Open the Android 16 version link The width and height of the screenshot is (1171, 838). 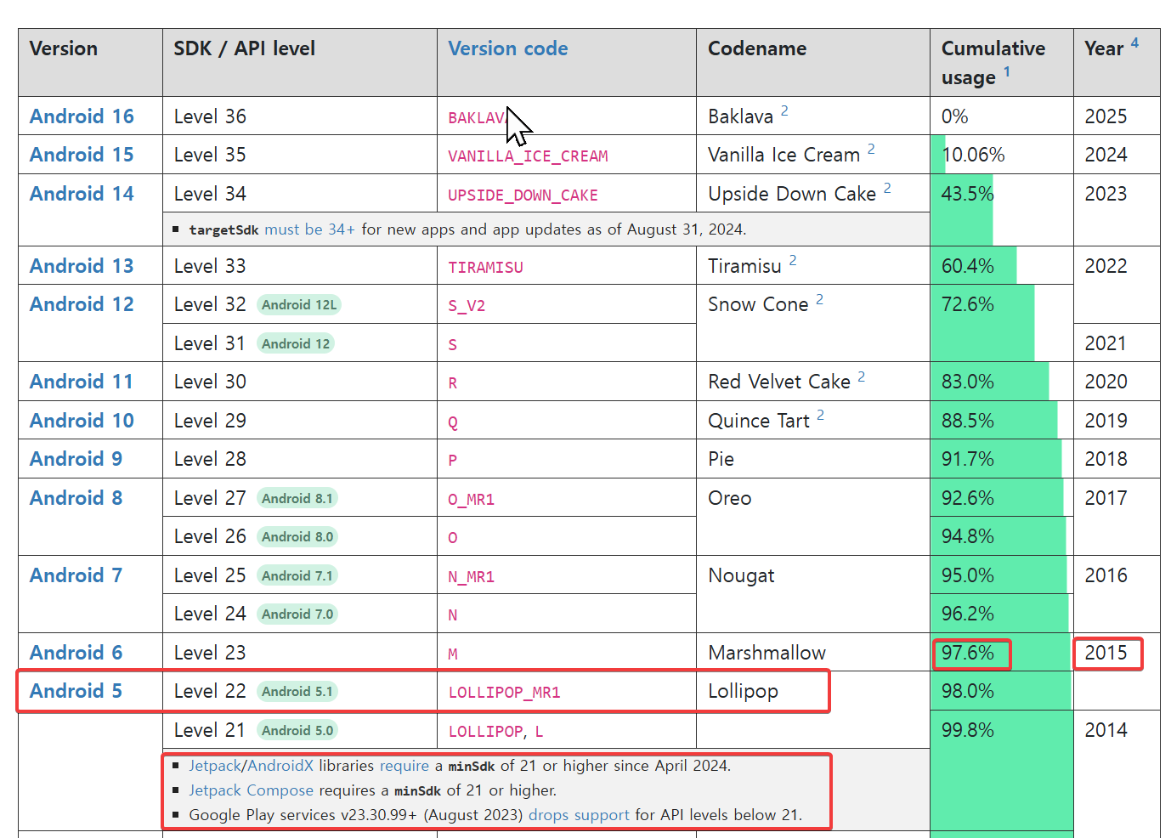[x=82, y=116]
